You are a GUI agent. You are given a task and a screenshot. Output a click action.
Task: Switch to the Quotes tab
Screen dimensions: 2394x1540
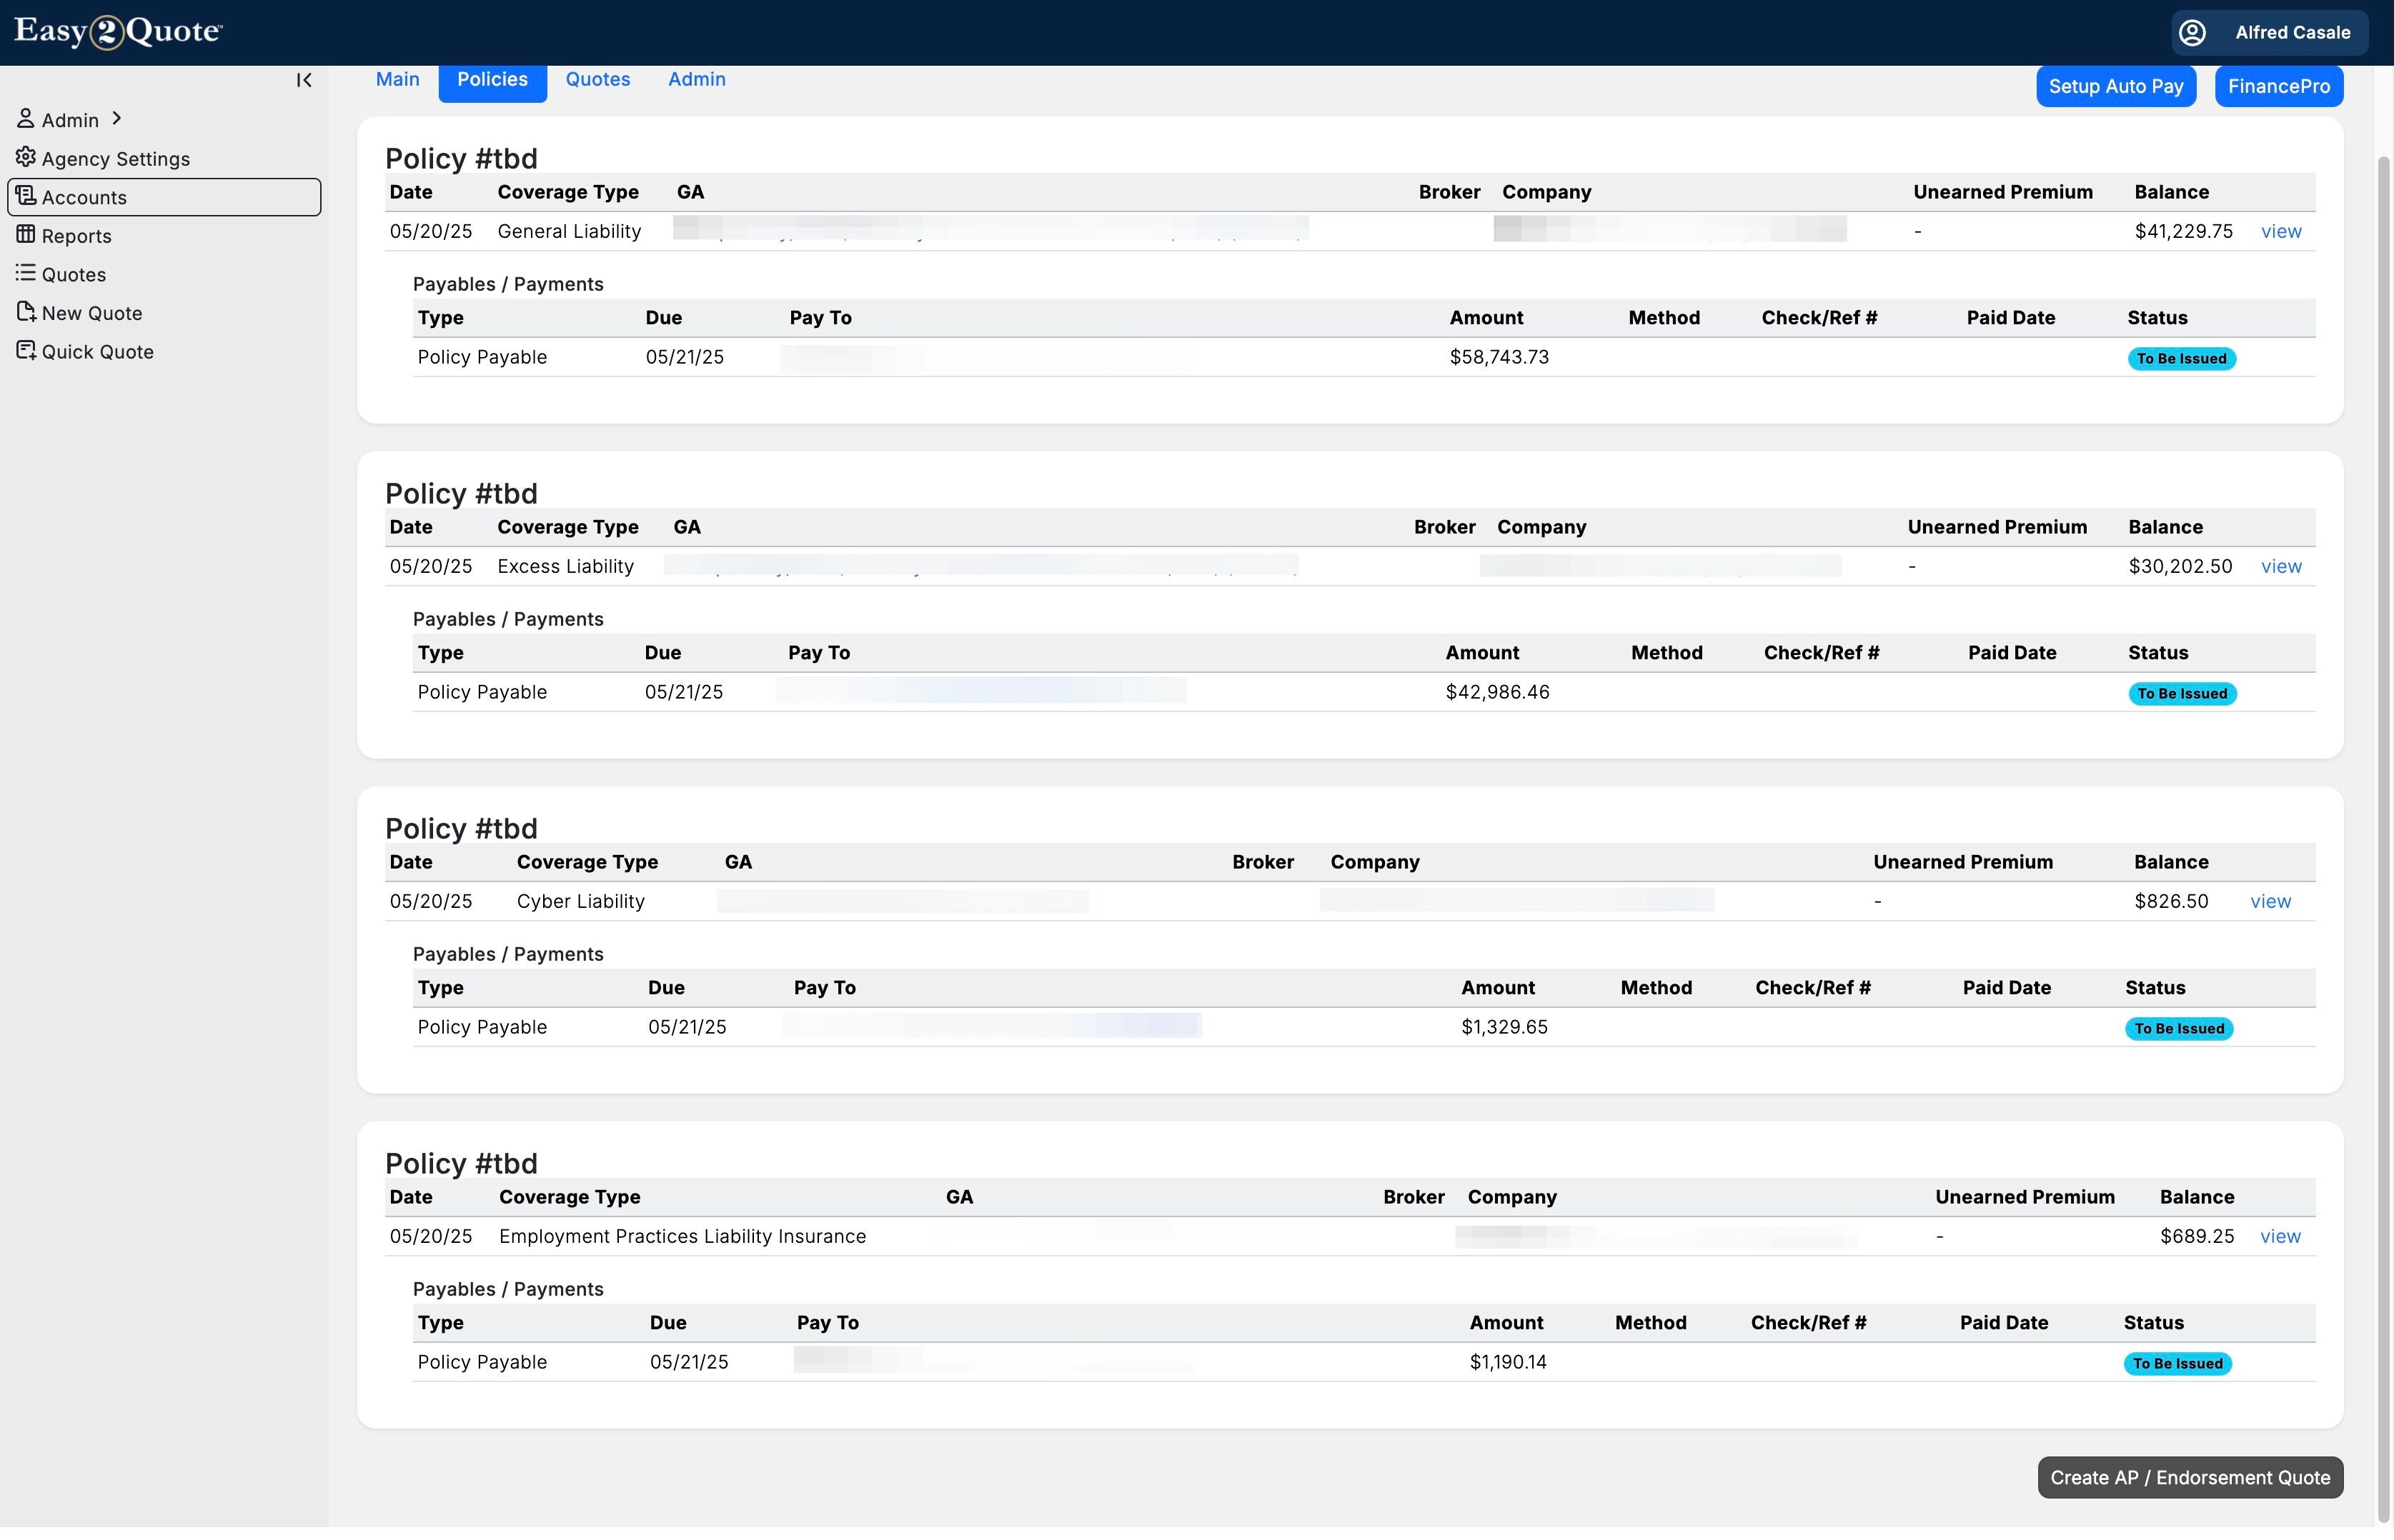pos(597,80)
